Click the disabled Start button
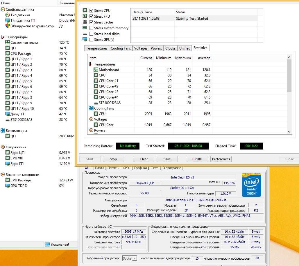The image size is (299, 266). (x=89, y=159)
